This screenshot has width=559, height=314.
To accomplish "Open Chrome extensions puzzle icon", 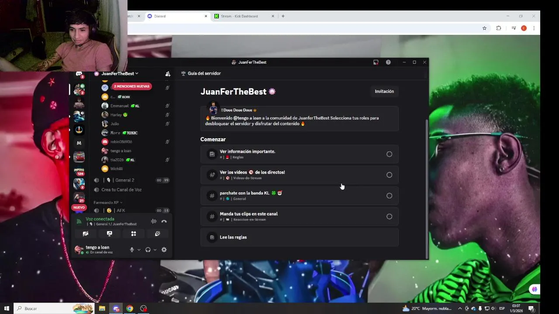I will pos(499,28).
